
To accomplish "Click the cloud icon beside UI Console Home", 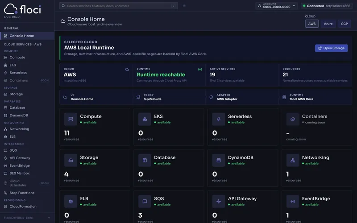I will click(65, 97).
